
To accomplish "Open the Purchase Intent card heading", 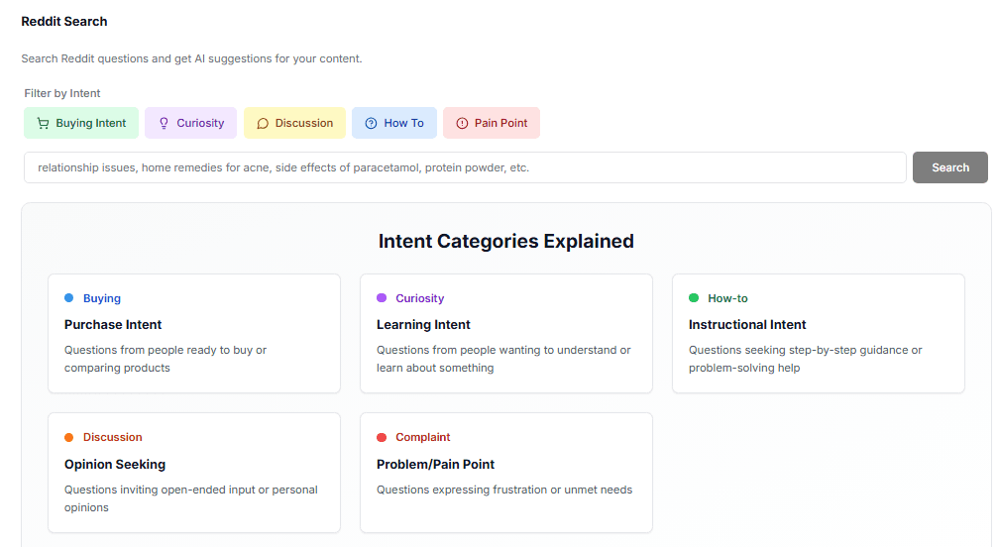I will tap(113, 324).
